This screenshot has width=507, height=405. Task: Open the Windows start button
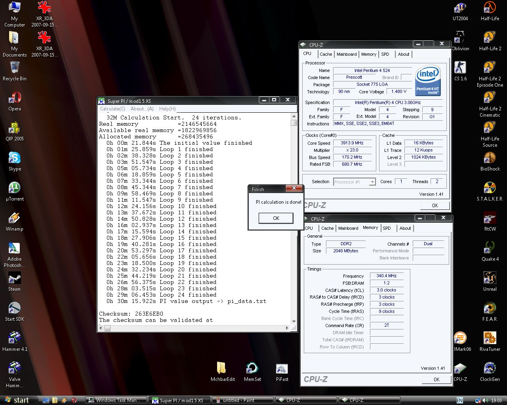[x=16, y=400]
